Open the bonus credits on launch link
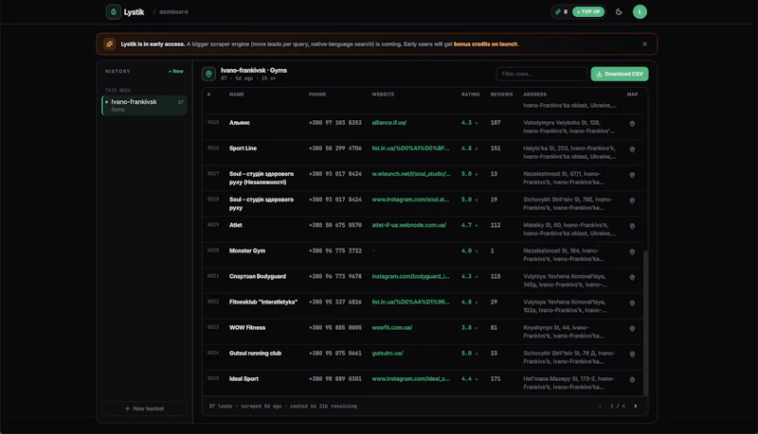 485,43
